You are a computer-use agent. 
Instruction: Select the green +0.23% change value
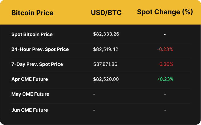[165, 79]
